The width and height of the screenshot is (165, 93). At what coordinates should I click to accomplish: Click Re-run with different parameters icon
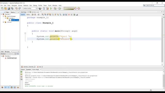tap(21, 74)
